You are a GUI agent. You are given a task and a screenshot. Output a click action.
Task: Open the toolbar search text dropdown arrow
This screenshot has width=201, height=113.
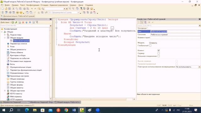64,8
